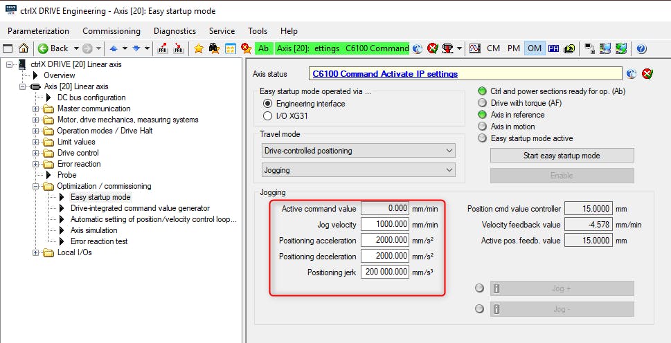The width and height of the screenshot is (671, 343).
Task: Click the blue up-arrow navigation icon
Action: click(x=114, y=48)
